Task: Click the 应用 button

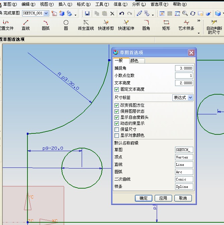Action: coord(163,198)
